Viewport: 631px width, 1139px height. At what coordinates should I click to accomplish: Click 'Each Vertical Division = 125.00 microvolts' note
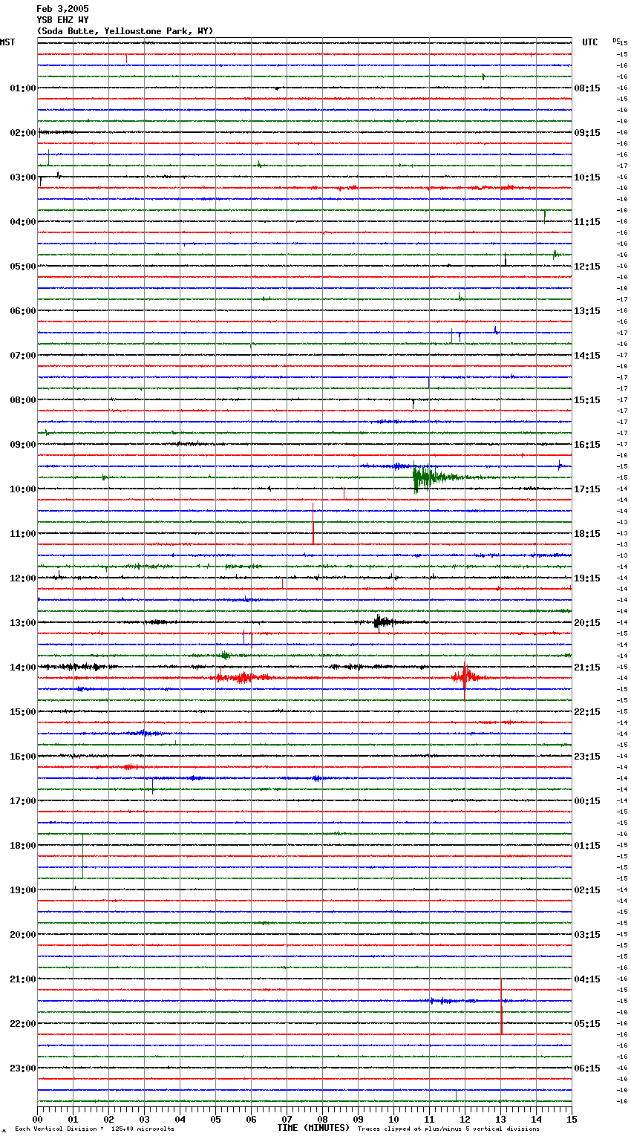point(94,1129)
